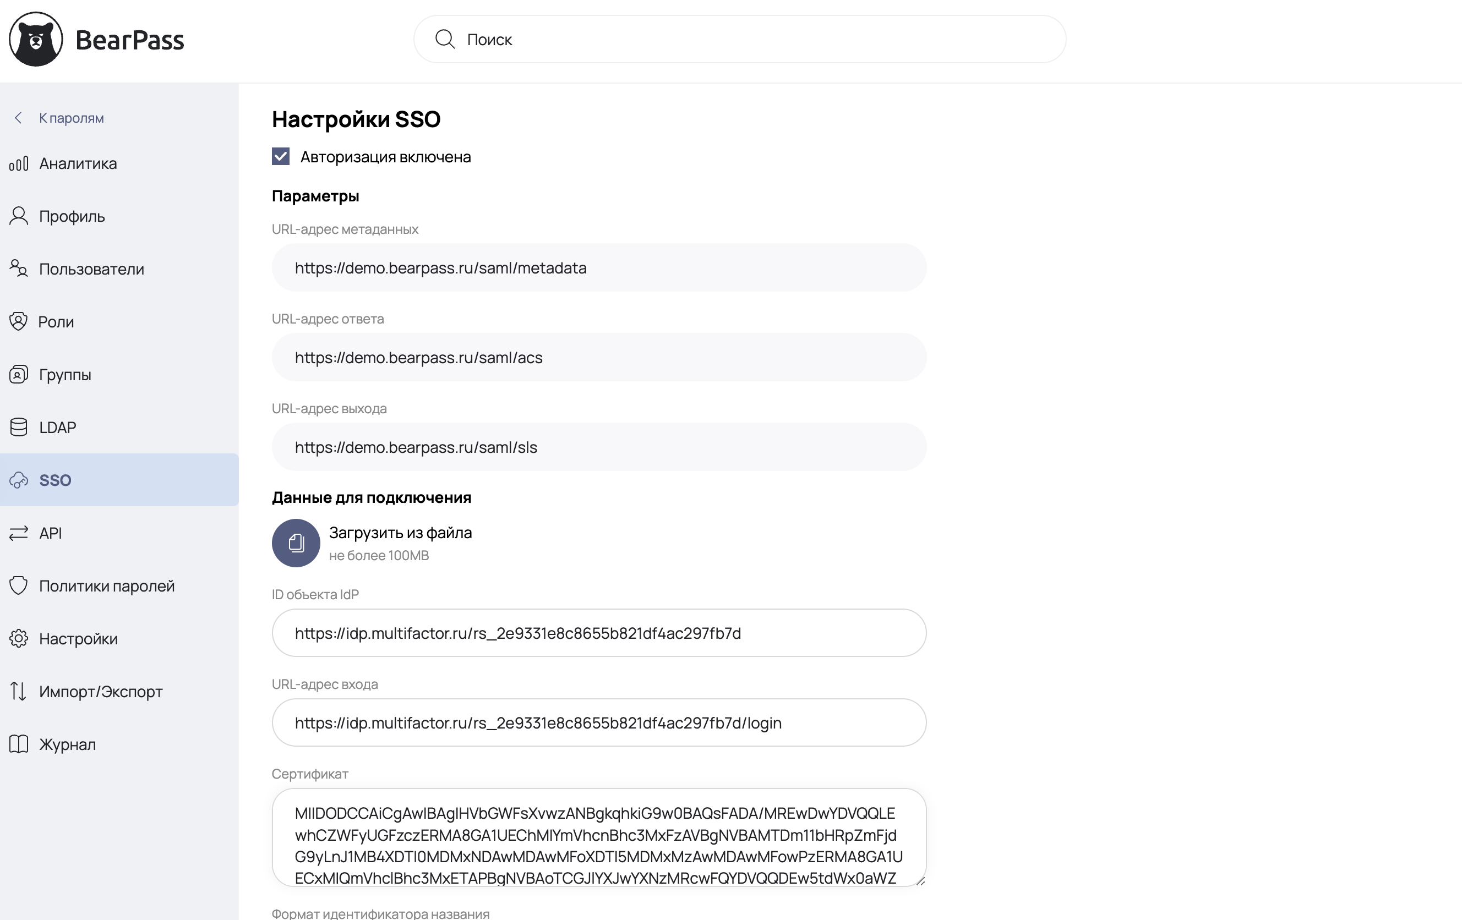Click the login URL input field
Screen dimensions: 1462x920
click(599, 723)
